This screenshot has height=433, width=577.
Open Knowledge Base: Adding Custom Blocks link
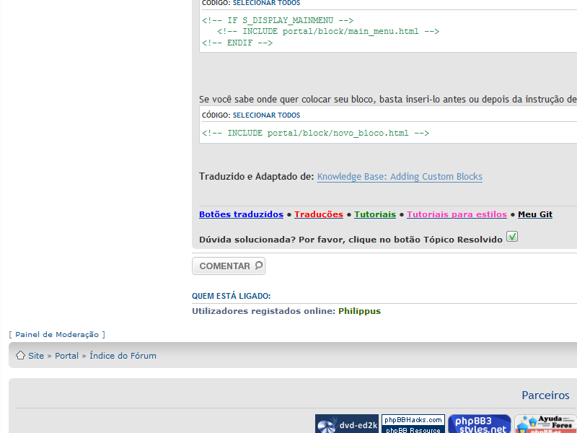tap(400, 177)
